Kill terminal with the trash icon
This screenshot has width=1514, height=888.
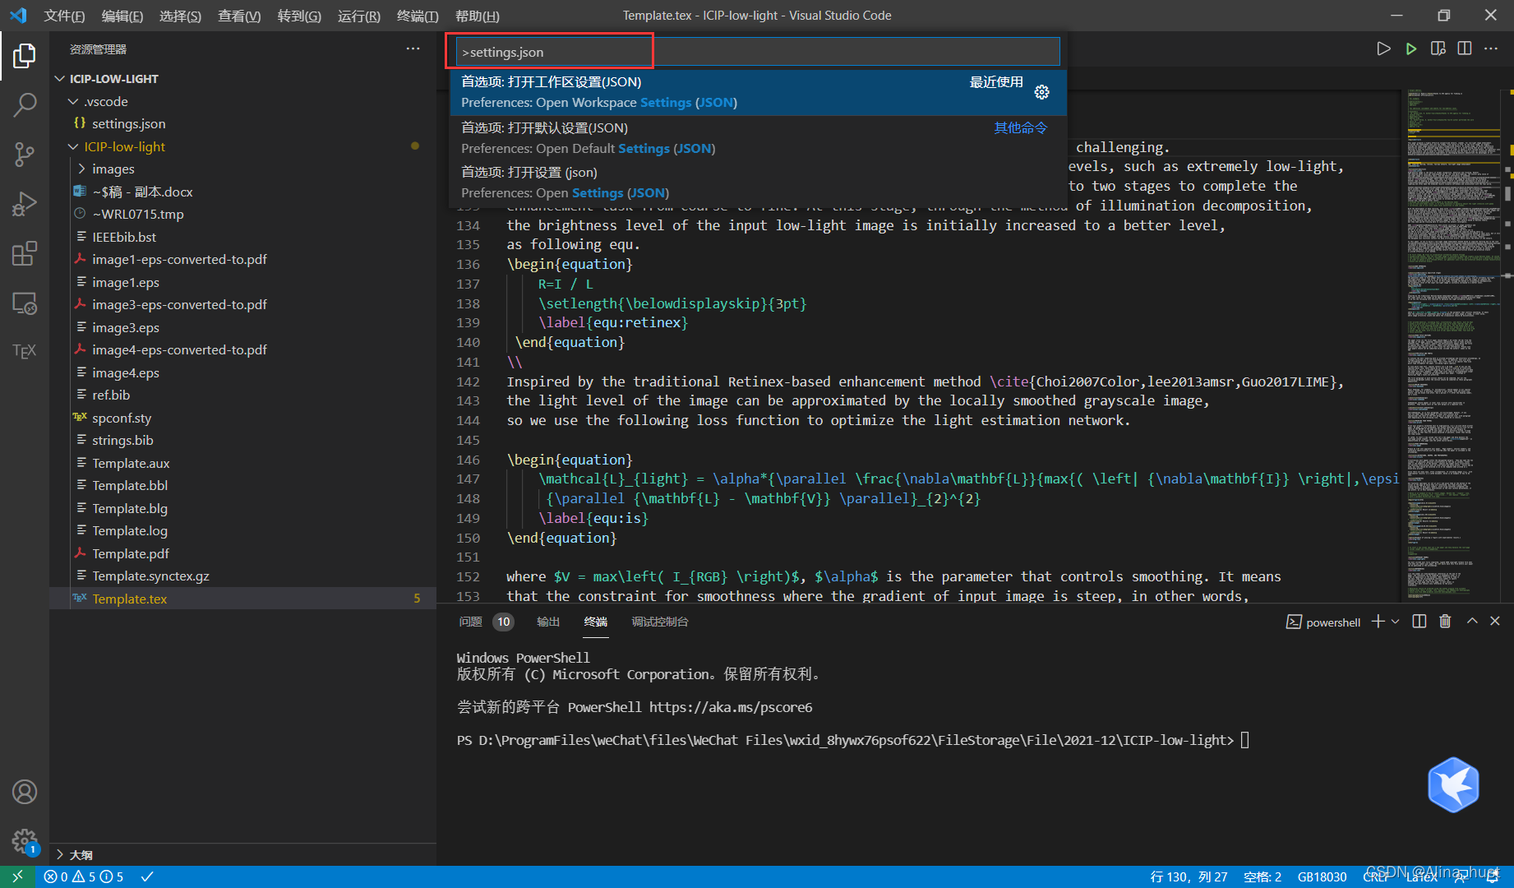point(1445,622)
